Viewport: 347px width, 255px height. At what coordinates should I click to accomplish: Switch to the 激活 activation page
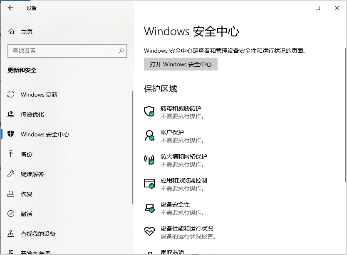[x=27, y=214]
